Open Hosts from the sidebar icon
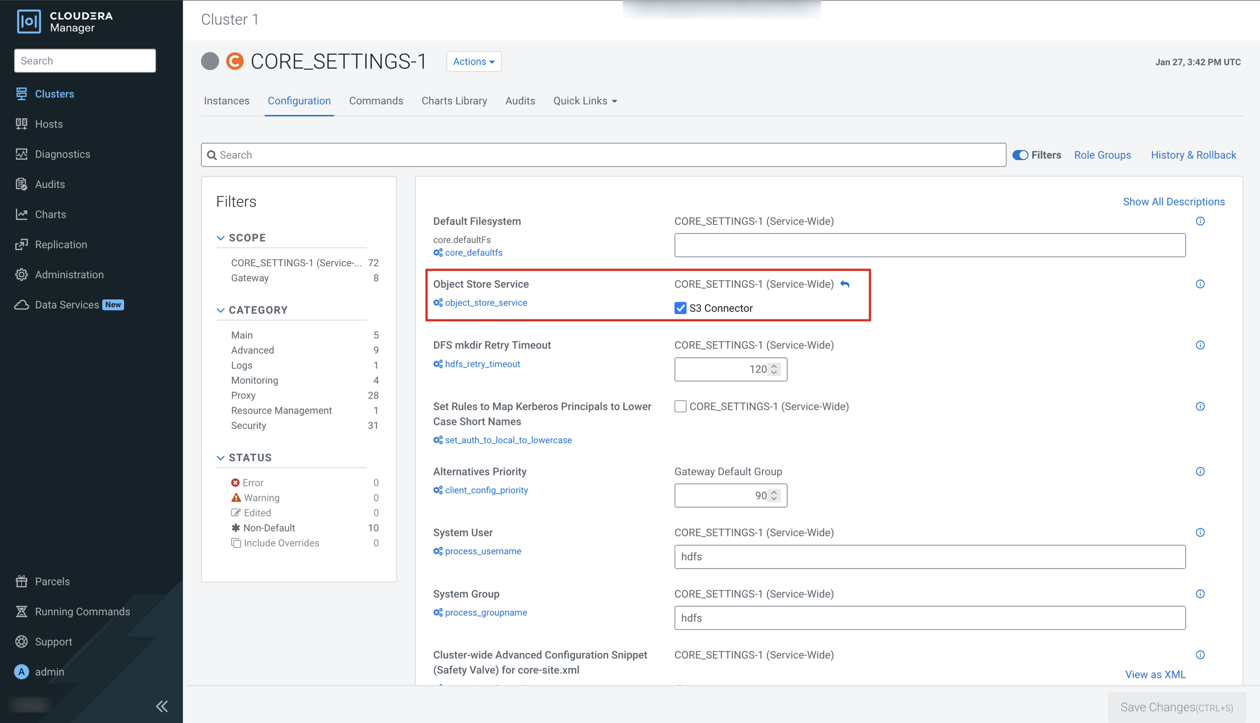Screen dimensions: 1260x723 pos(22,124)
